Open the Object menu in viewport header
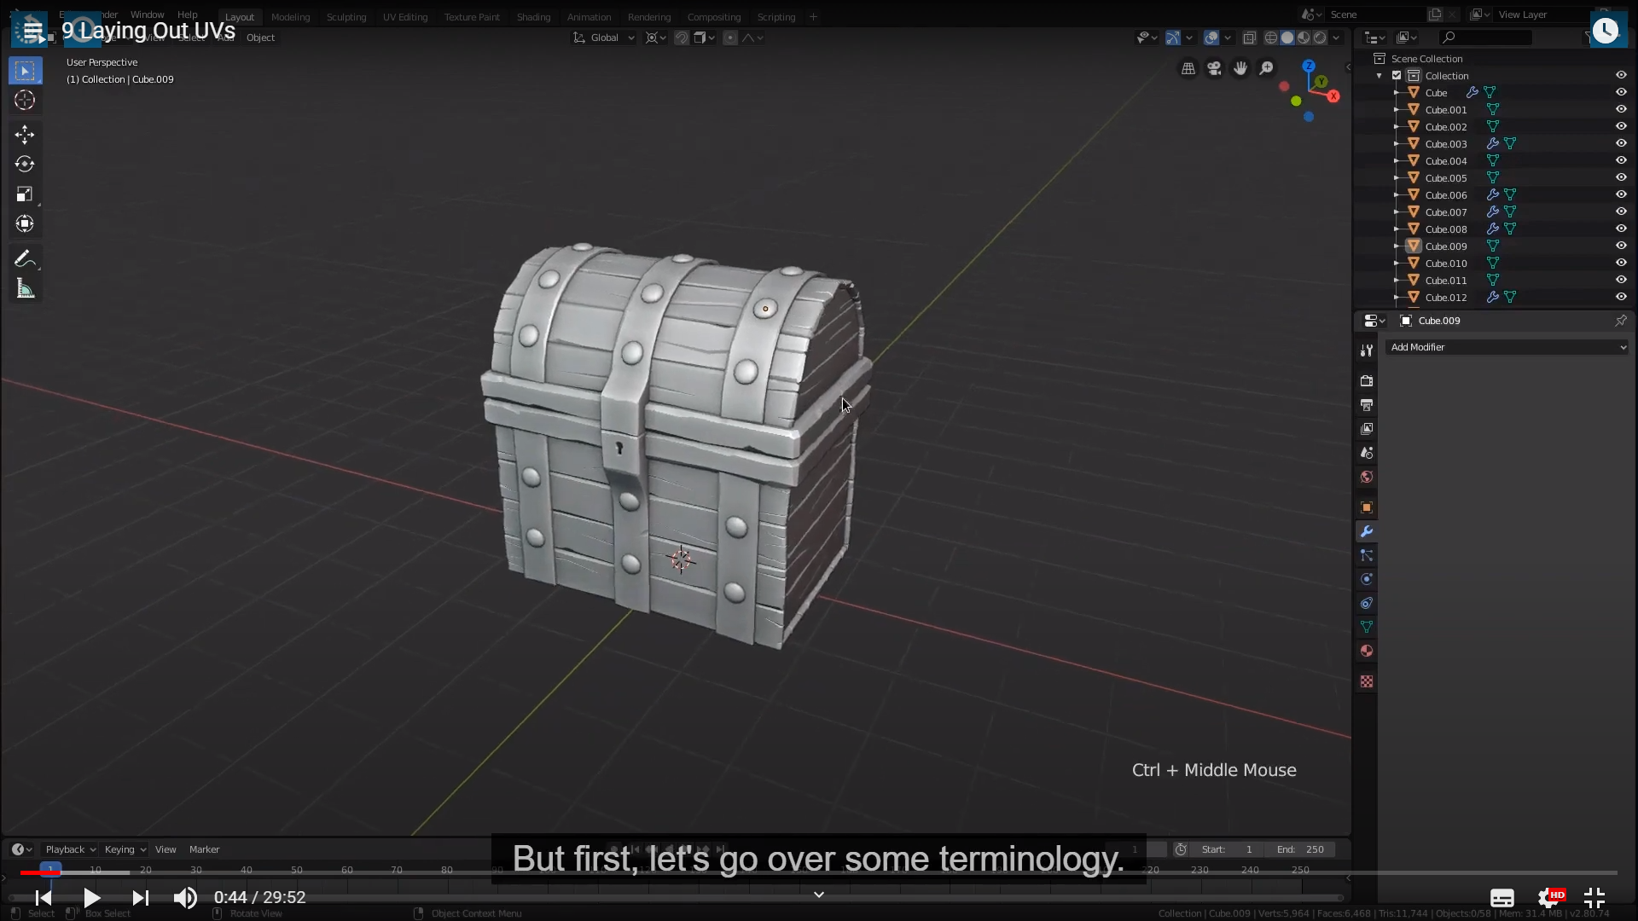This screenshot has width=1638, height=921. pos(260,38)
